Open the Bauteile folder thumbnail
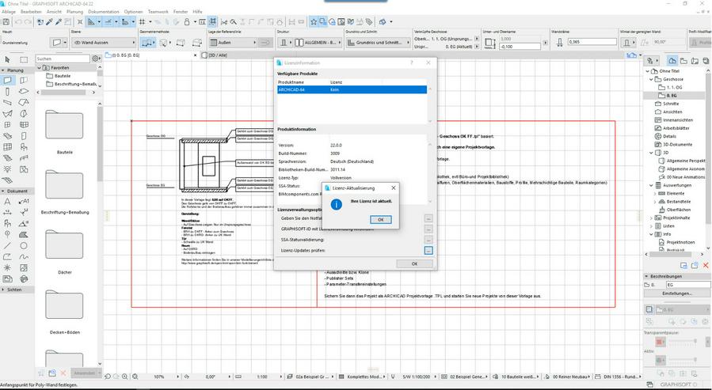This screenshot has width=712, height=390. click(x=64, y=125)
